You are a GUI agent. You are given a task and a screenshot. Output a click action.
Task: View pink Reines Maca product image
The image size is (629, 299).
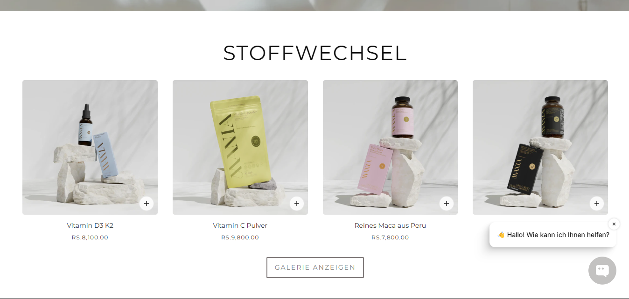pyautogui.click(x=390, y=147)
